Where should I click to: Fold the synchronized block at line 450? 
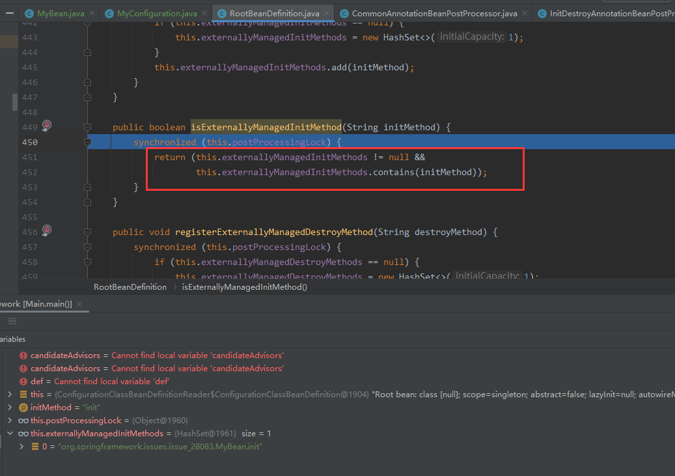(87, 142)
